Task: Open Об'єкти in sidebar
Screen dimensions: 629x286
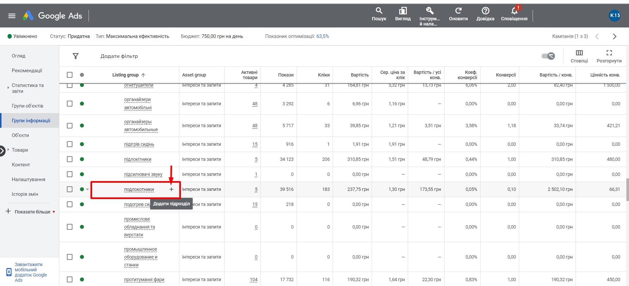Action: click(20, 135)
